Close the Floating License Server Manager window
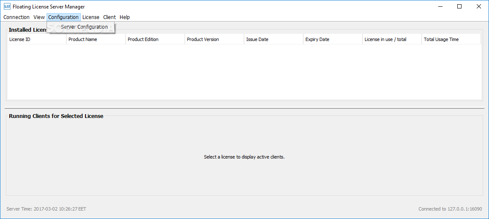The image size is (489, 219). (x=479, y=6)
